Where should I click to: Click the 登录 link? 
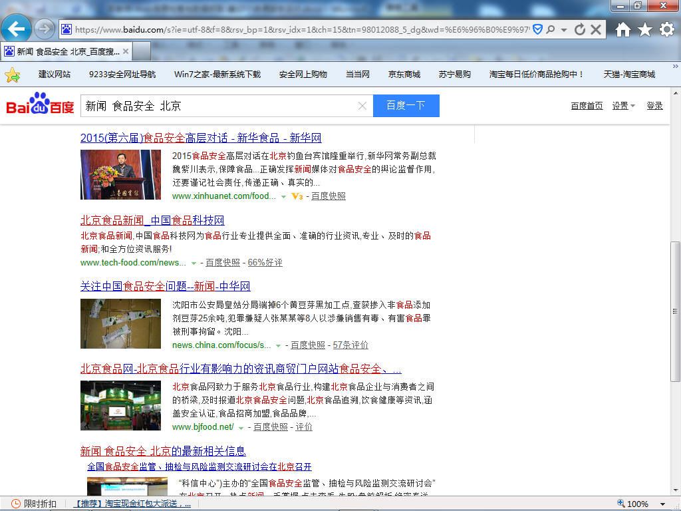654,106
